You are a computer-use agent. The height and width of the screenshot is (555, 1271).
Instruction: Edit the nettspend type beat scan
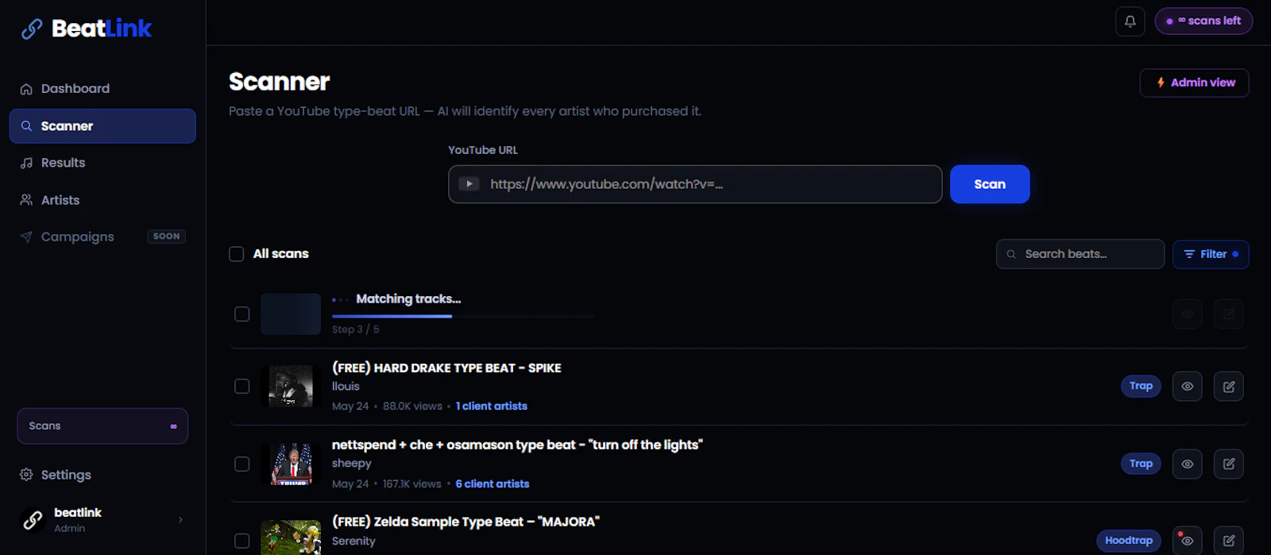coord(1229,464)
